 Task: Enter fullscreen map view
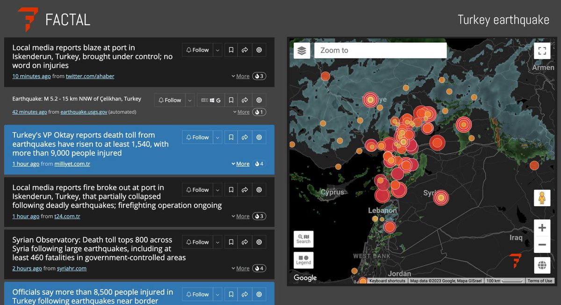tap(542, 50)
